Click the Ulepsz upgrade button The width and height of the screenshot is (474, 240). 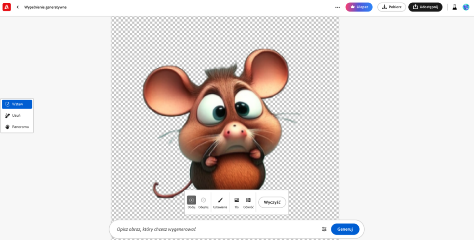click(359, 7)
